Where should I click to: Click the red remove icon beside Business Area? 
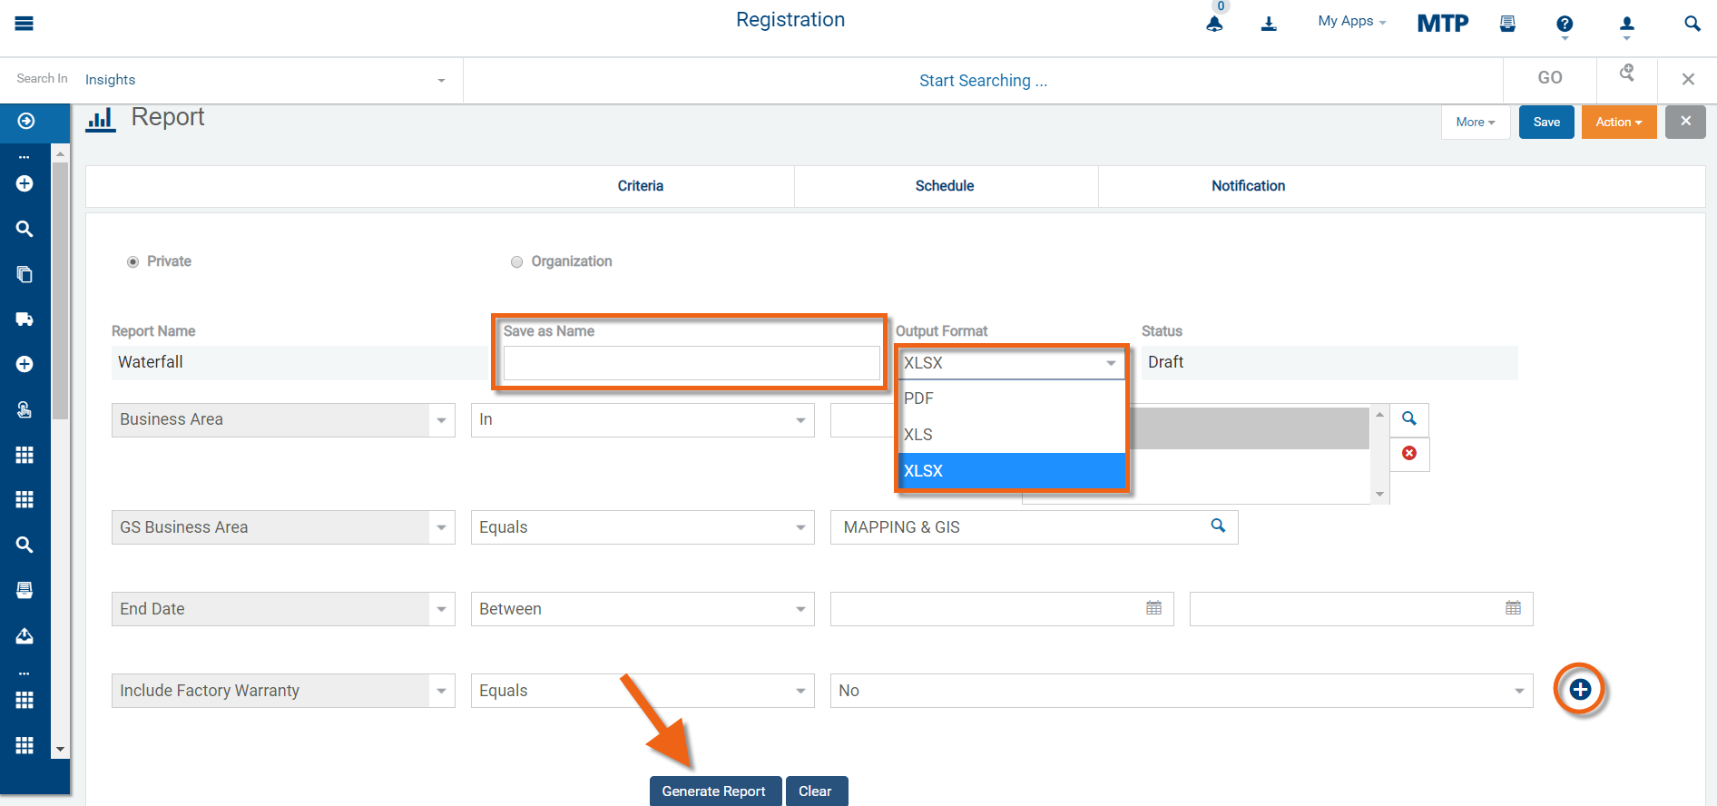(1409, 453)
